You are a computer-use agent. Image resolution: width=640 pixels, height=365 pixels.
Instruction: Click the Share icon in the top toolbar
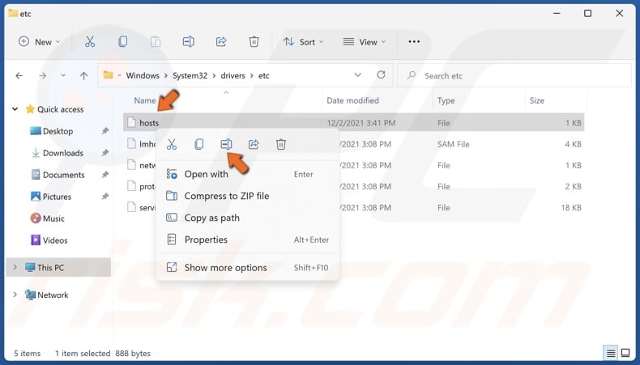pos(221,41)
